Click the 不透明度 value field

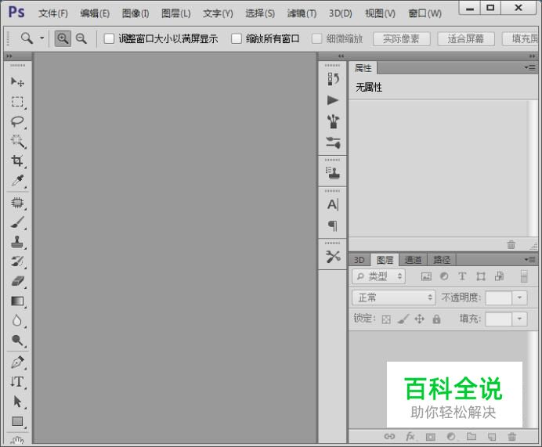498,297
